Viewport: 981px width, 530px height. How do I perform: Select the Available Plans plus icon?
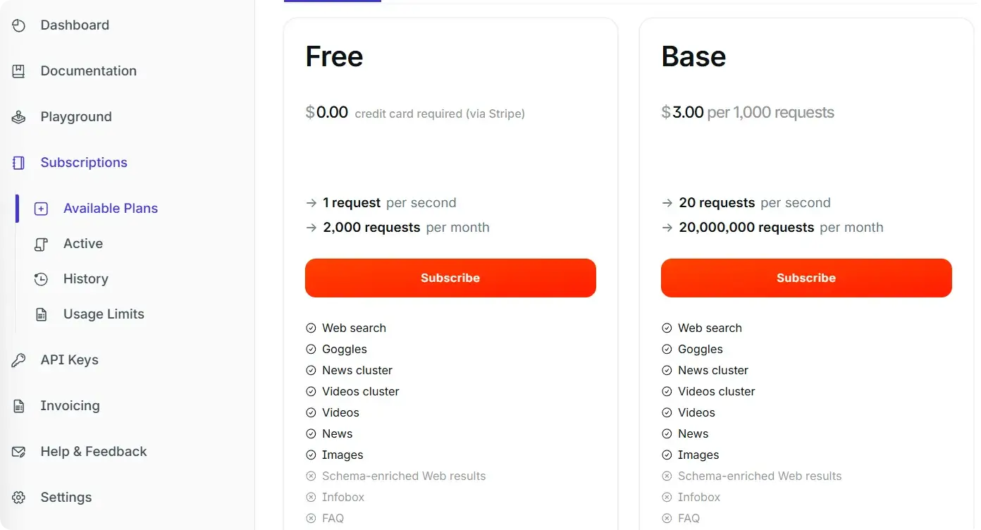(x=41, y=208)
